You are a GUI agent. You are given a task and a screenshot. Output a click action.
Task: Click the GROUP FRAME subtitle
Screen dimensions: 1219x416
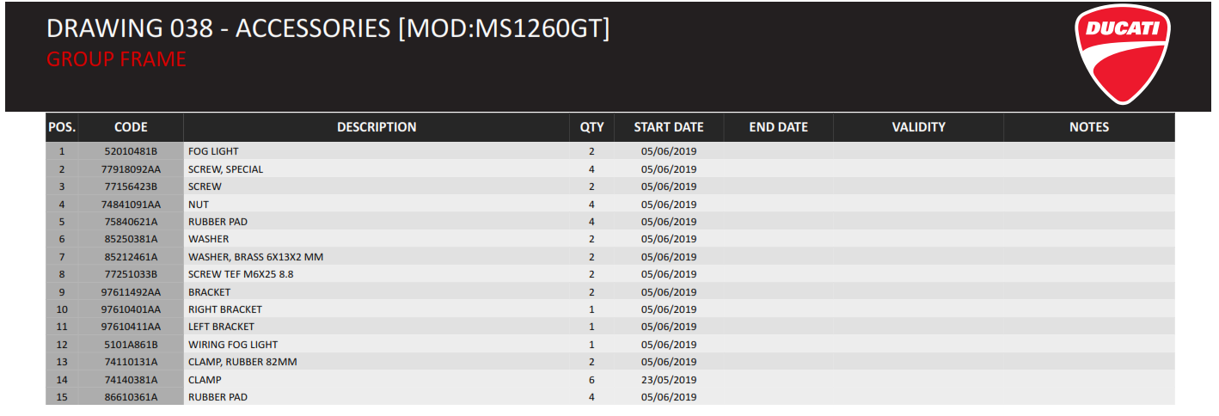[116, 59]
